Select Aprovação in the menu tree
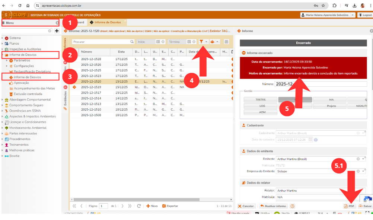The height and width of the screenshot is (220, 373). [x=21, y=83]
